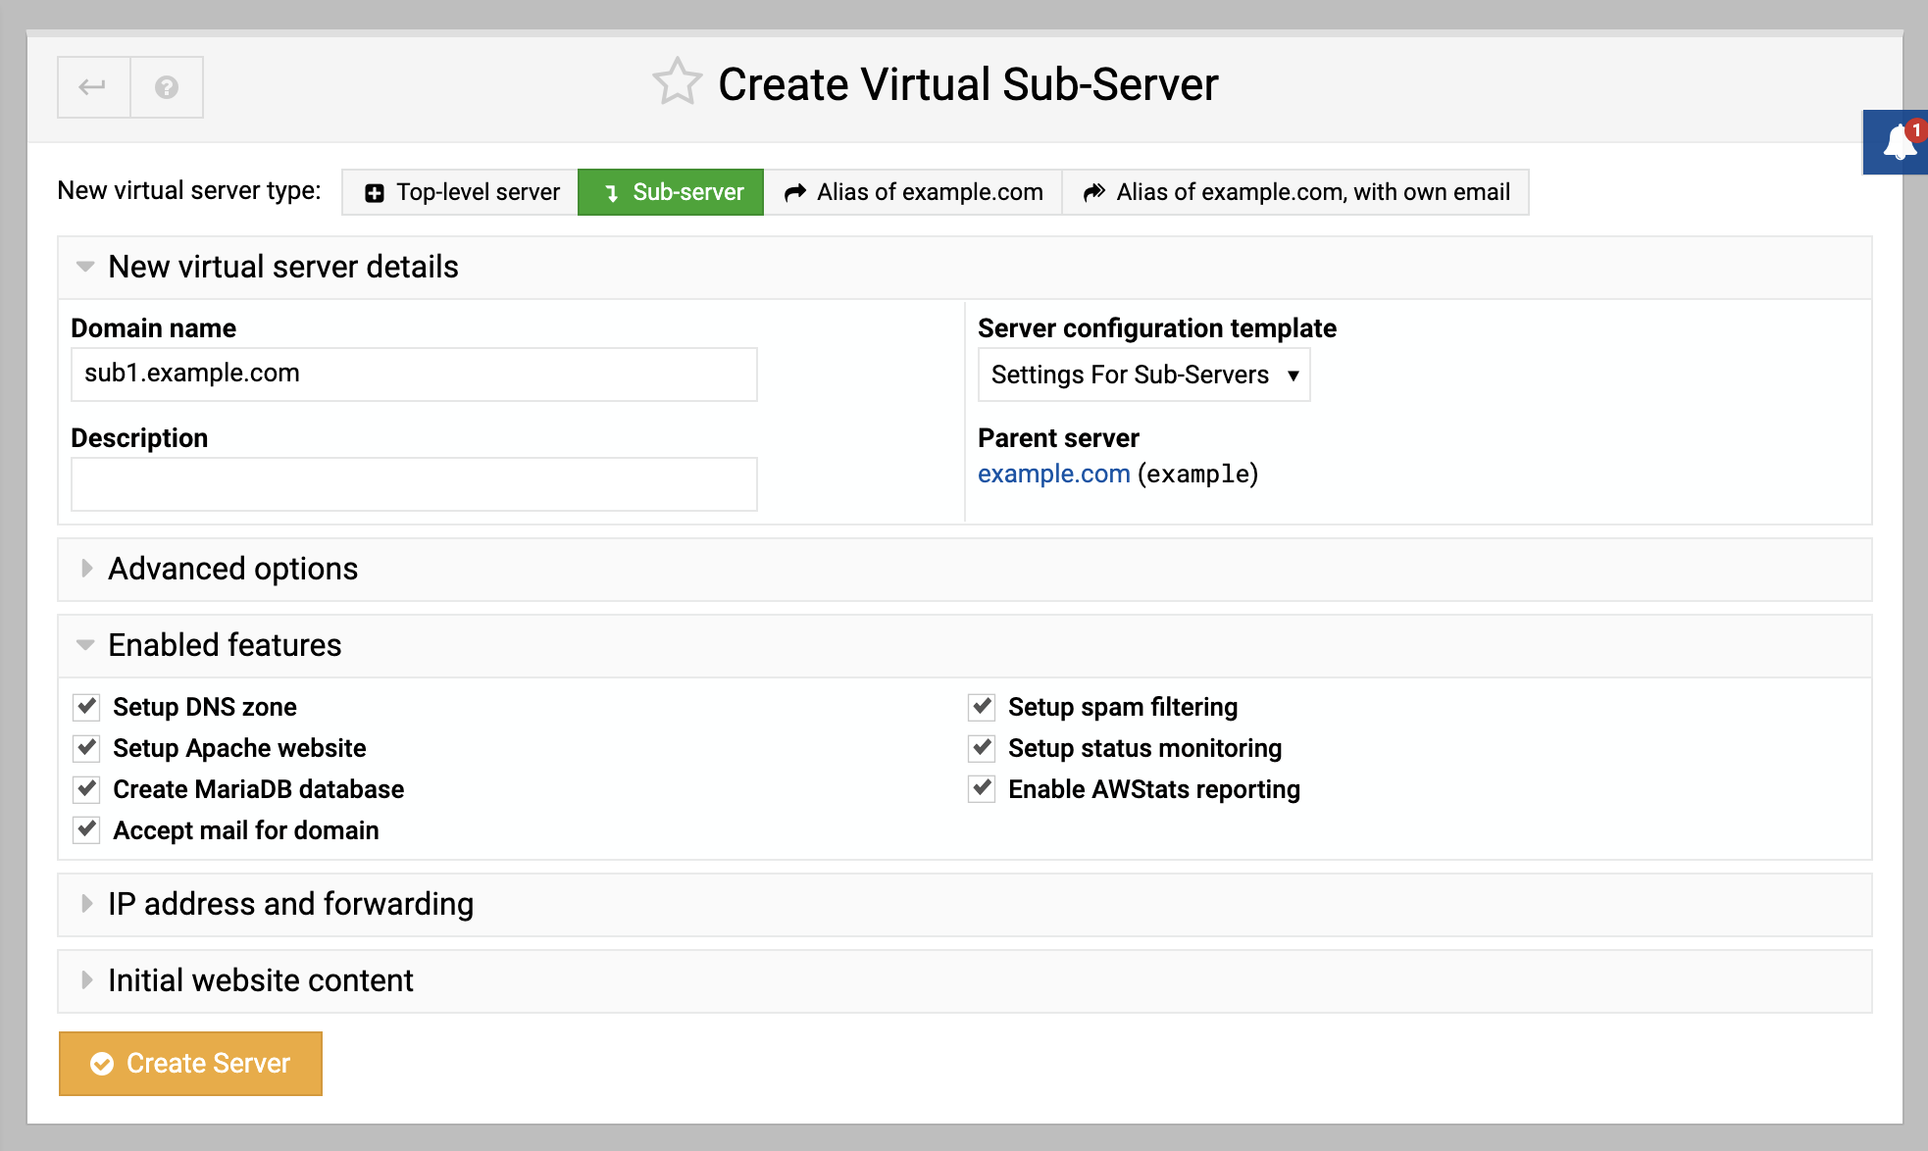This screenshot has width=1928, height=1151.
Task: Open Server configuration template dropdown
Action: pyautogui.click(x=1143, y=375)
